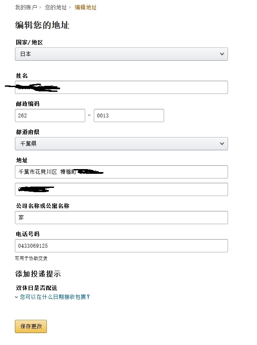This screenshot has height=345, width=257.
Task: Click the 电话号码 phone number field
Action: click(121, 246)
